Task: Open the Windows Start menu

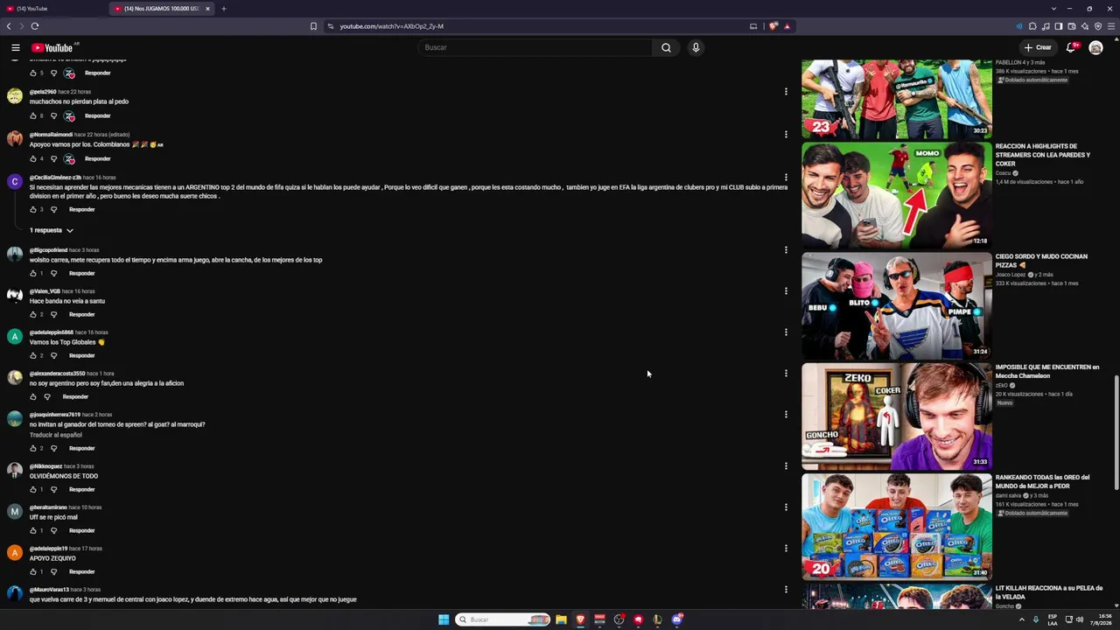Action: tap(444, 619)
